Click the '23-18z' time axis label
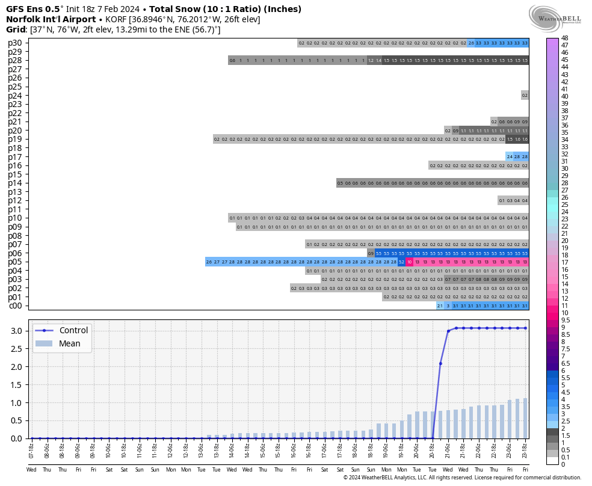The image size is (592, 486). click(525, 450)
